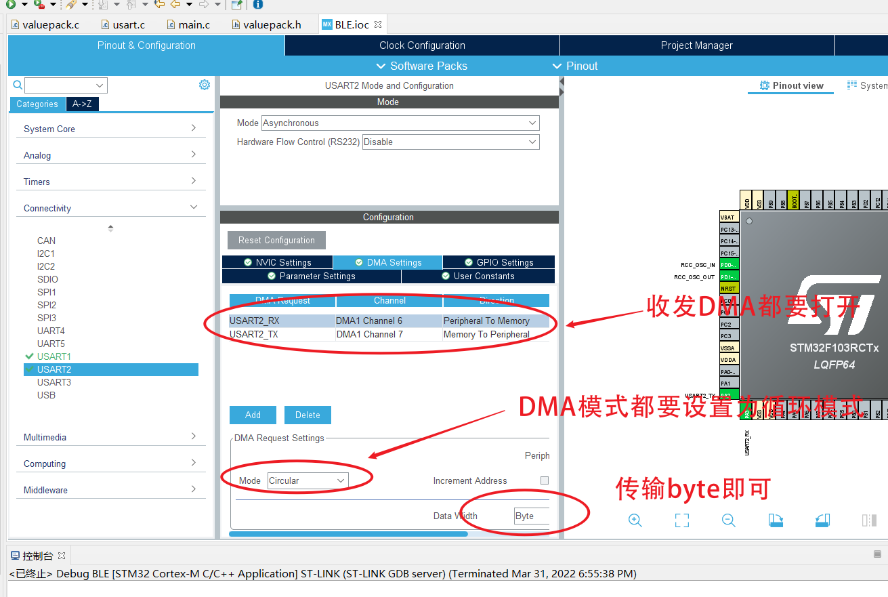888x597 pixels.
Task: Select CAN in the Connectivity list
Action: click(46, 241)
